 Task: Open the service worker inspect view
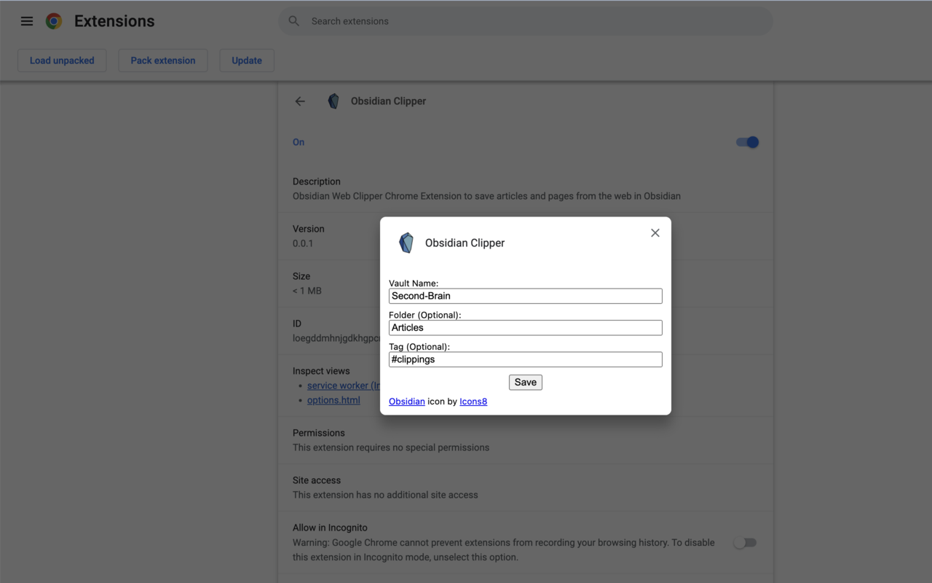pyautogui.click(x=344, y=386)
